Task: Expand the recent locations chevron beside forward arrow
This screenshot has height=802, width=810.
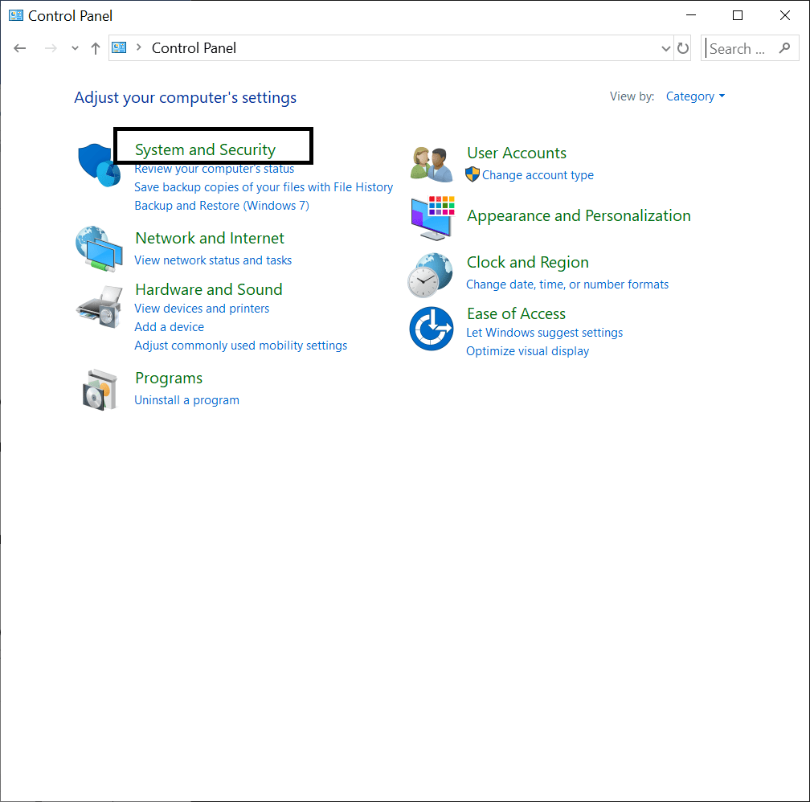Action: (74, 48)
